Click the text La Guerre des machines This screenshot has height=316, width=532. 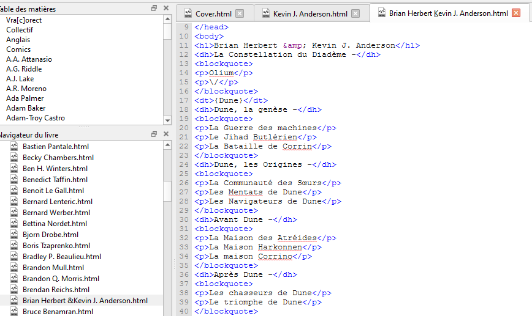click(x=263, y=128)
